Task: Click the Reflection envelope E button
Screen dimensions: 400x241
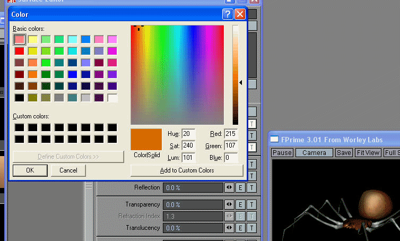Action: [x=240, y=187]
